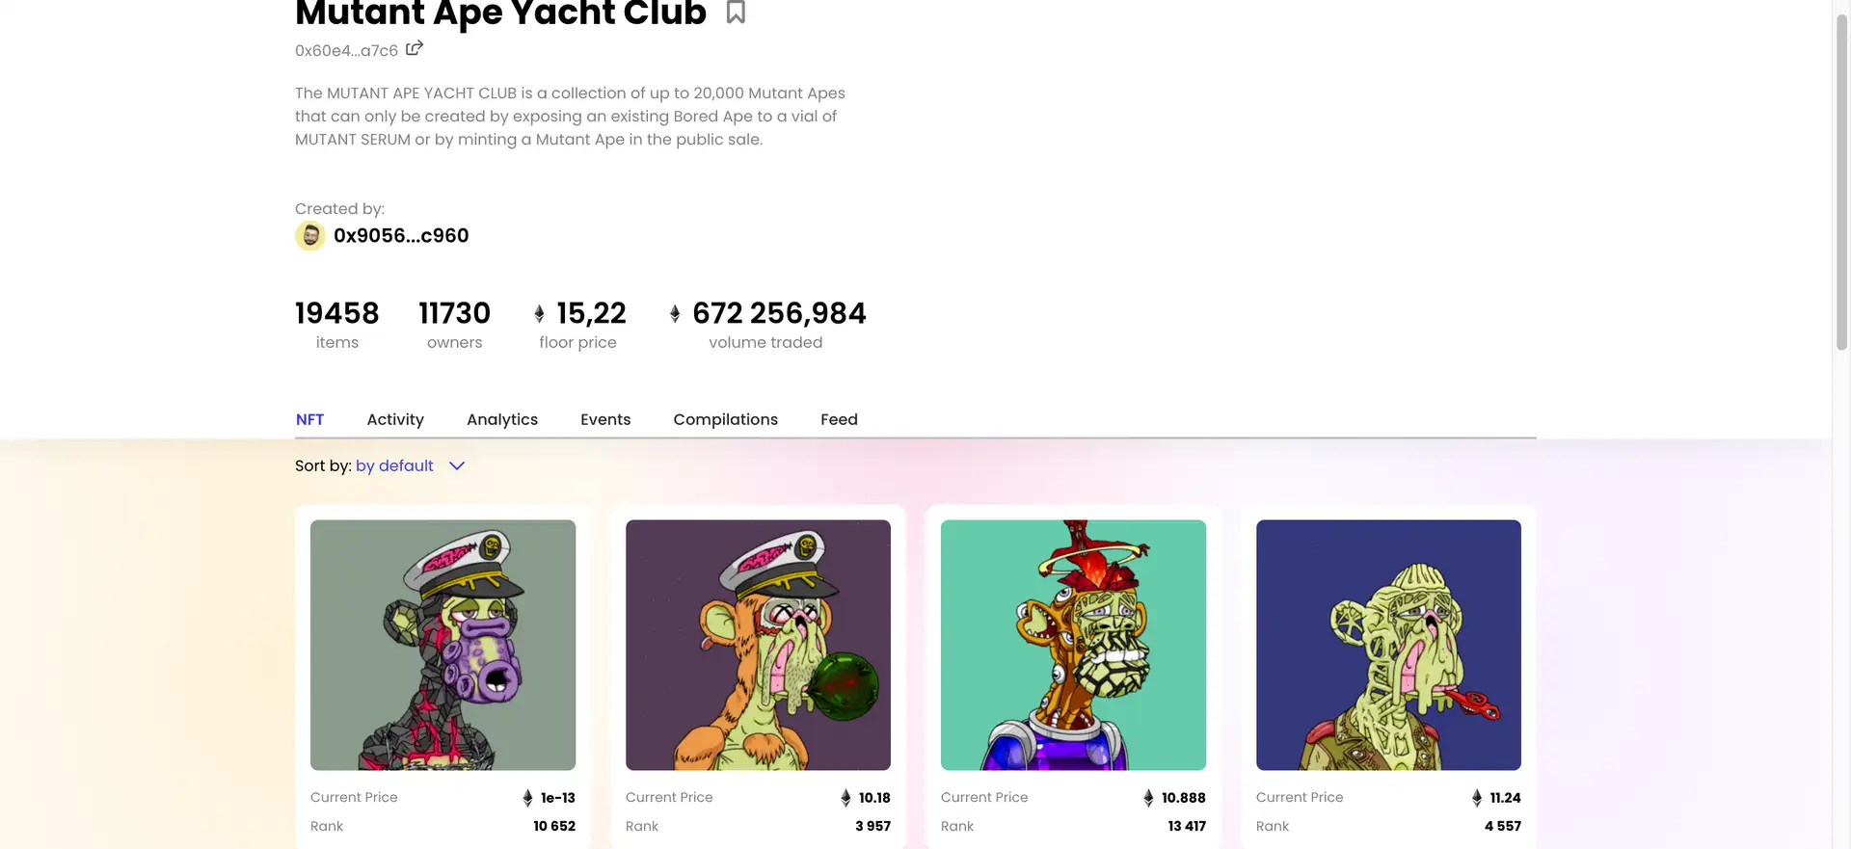Image resolution: width=1851 pixels, height=849 pixels.
Task: Go to the Events tab
Action: pos(605,419)
